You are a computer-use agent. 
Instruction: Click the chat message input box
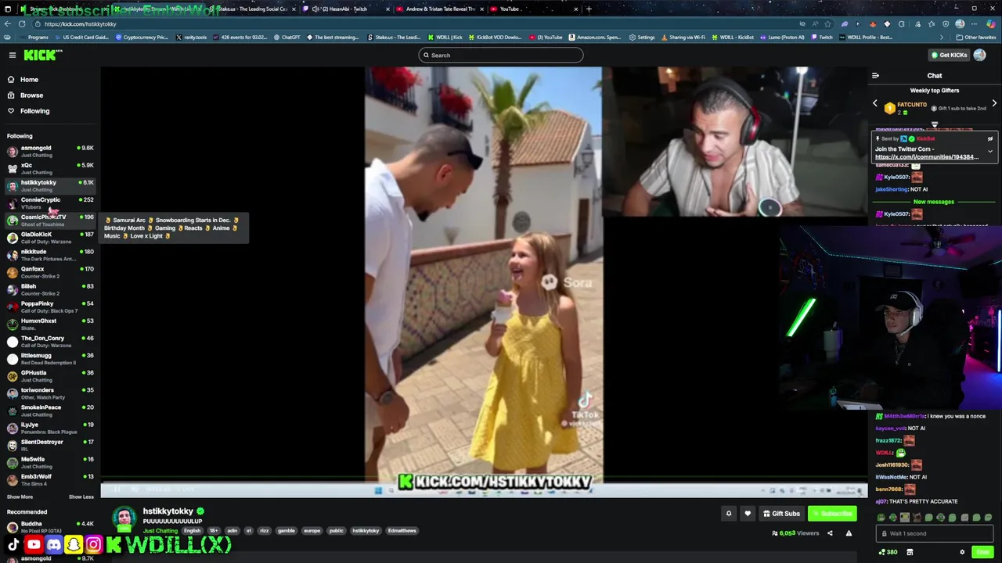(934, 533)
